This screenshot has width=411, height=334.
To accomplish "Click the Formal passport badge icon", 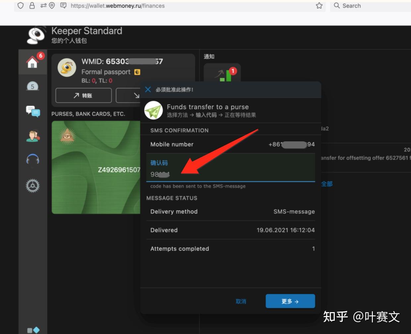I will tap(137, 72).
